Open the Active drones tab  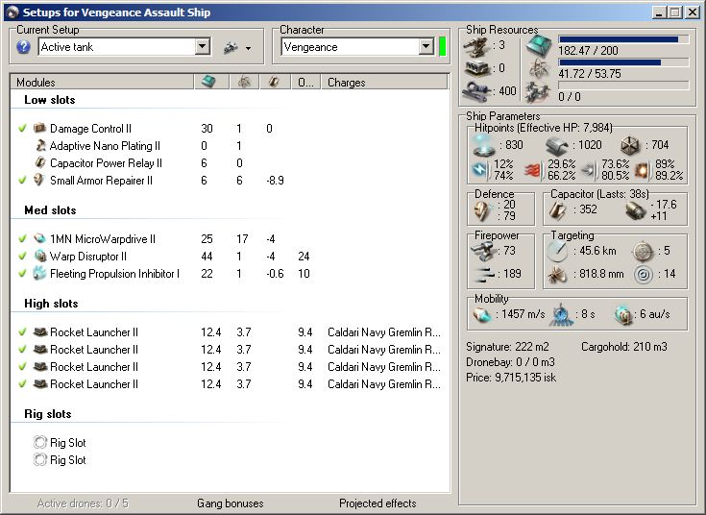point(83,503)
